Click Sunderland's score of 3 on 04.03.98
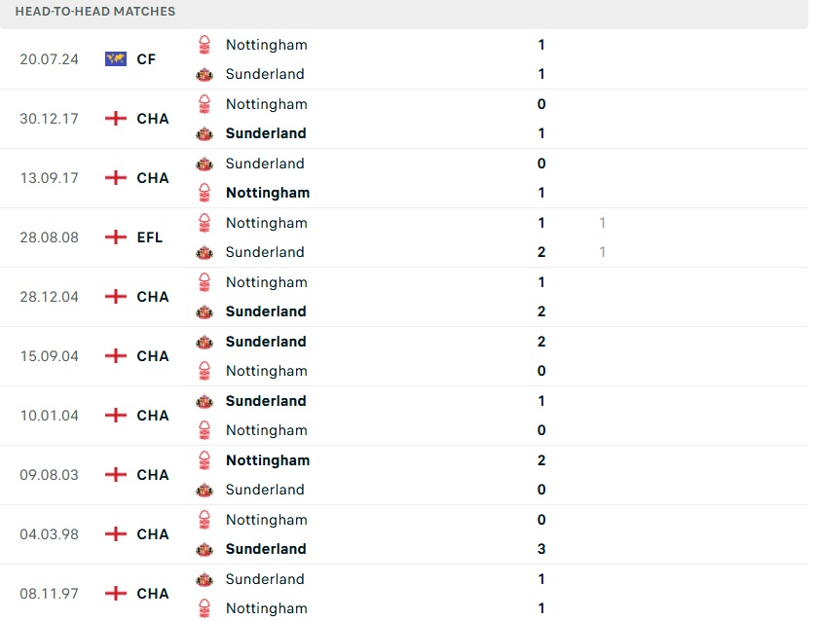 click(x=541, y=549)
